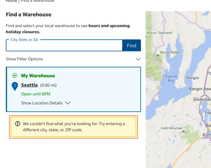This screenshot has height=168, width=211.
Task: Click Silverdale label on the map
Action: pos(202,99)
